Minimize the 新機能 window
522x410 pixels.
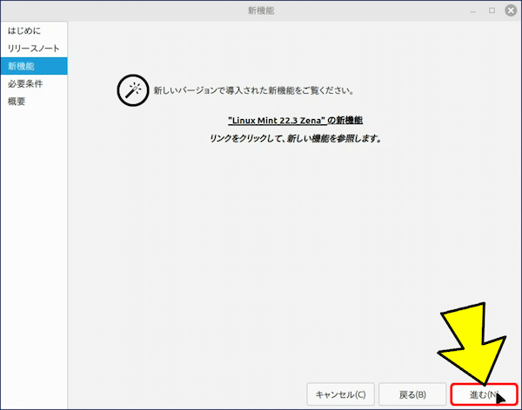click(x=473, y=11)
